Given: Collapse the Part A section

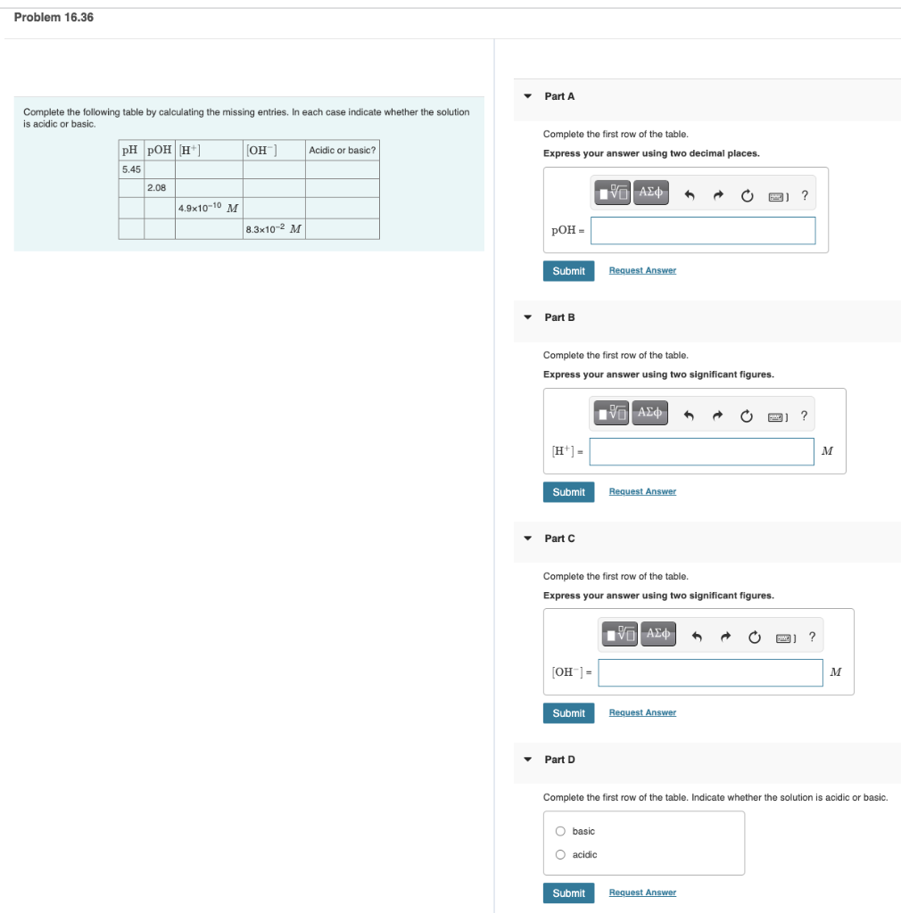Looking at the screenshot, I should point(528,95).
